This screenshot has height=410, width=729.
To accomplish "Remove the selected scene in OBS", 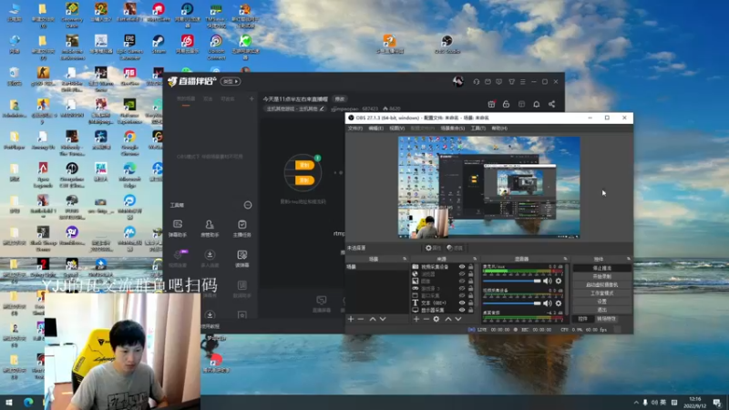I will click(361, 319).
